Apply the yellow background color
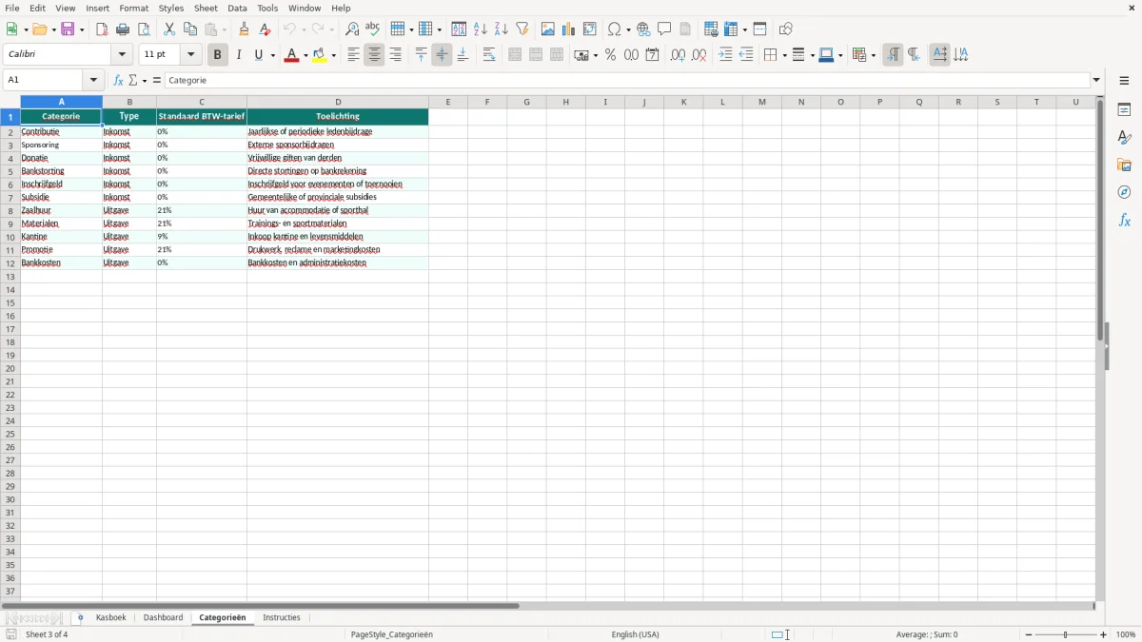The width and height of the screenshot is (1142, 642). [x=319, y=55]
